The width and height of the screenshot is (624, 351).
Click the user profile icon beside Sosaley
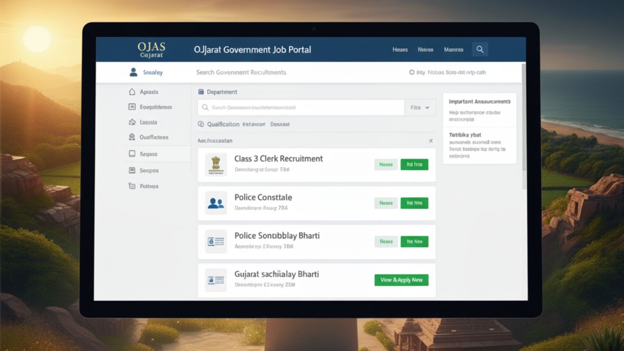133,72
